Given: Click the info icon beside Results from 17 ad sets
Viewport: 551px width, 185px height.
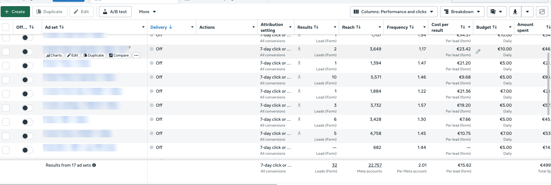Looking at the screenshot, I should [x=94, y=165].
